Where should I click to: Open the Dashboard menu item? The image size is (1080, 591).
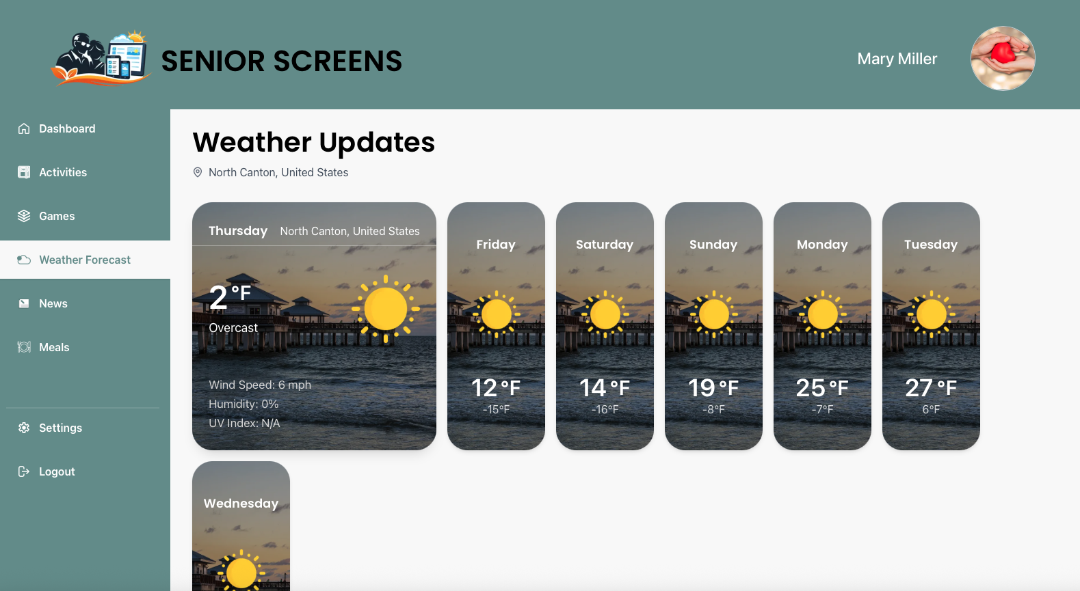(x=85, y=128)
